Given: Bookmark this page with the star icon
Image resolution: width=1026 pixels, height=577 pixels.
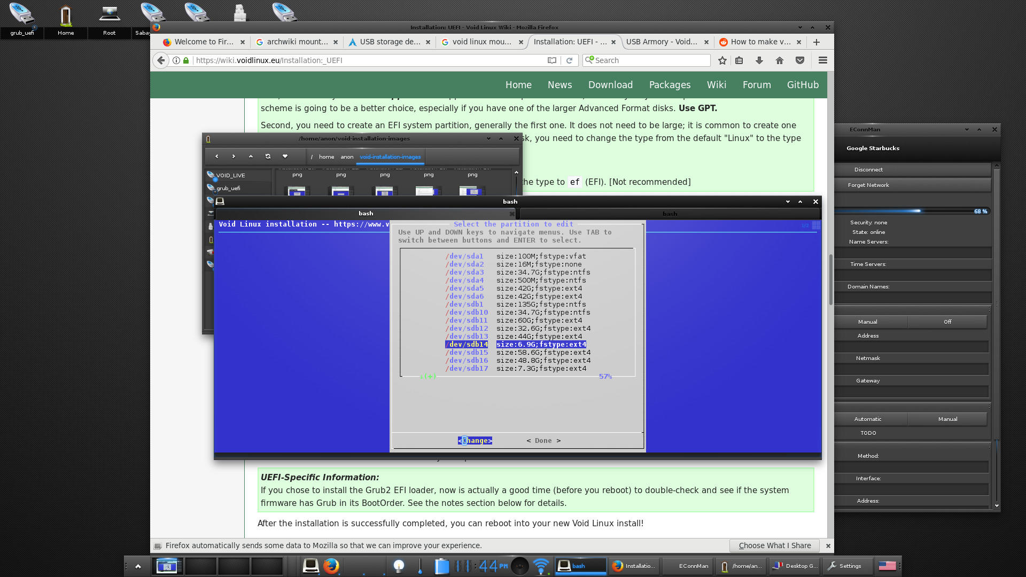Looking at the screenshot, I should coord(722,60).
